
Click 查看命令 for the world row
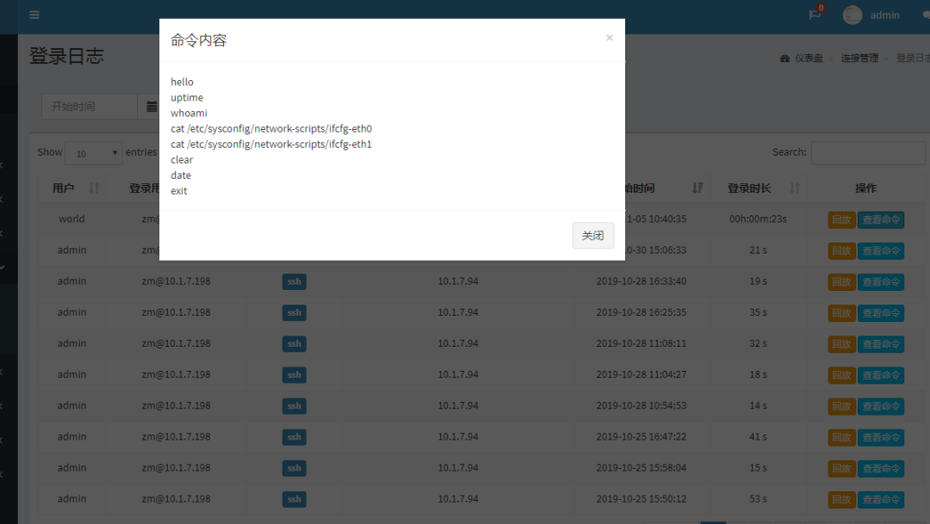pos(881,220)
